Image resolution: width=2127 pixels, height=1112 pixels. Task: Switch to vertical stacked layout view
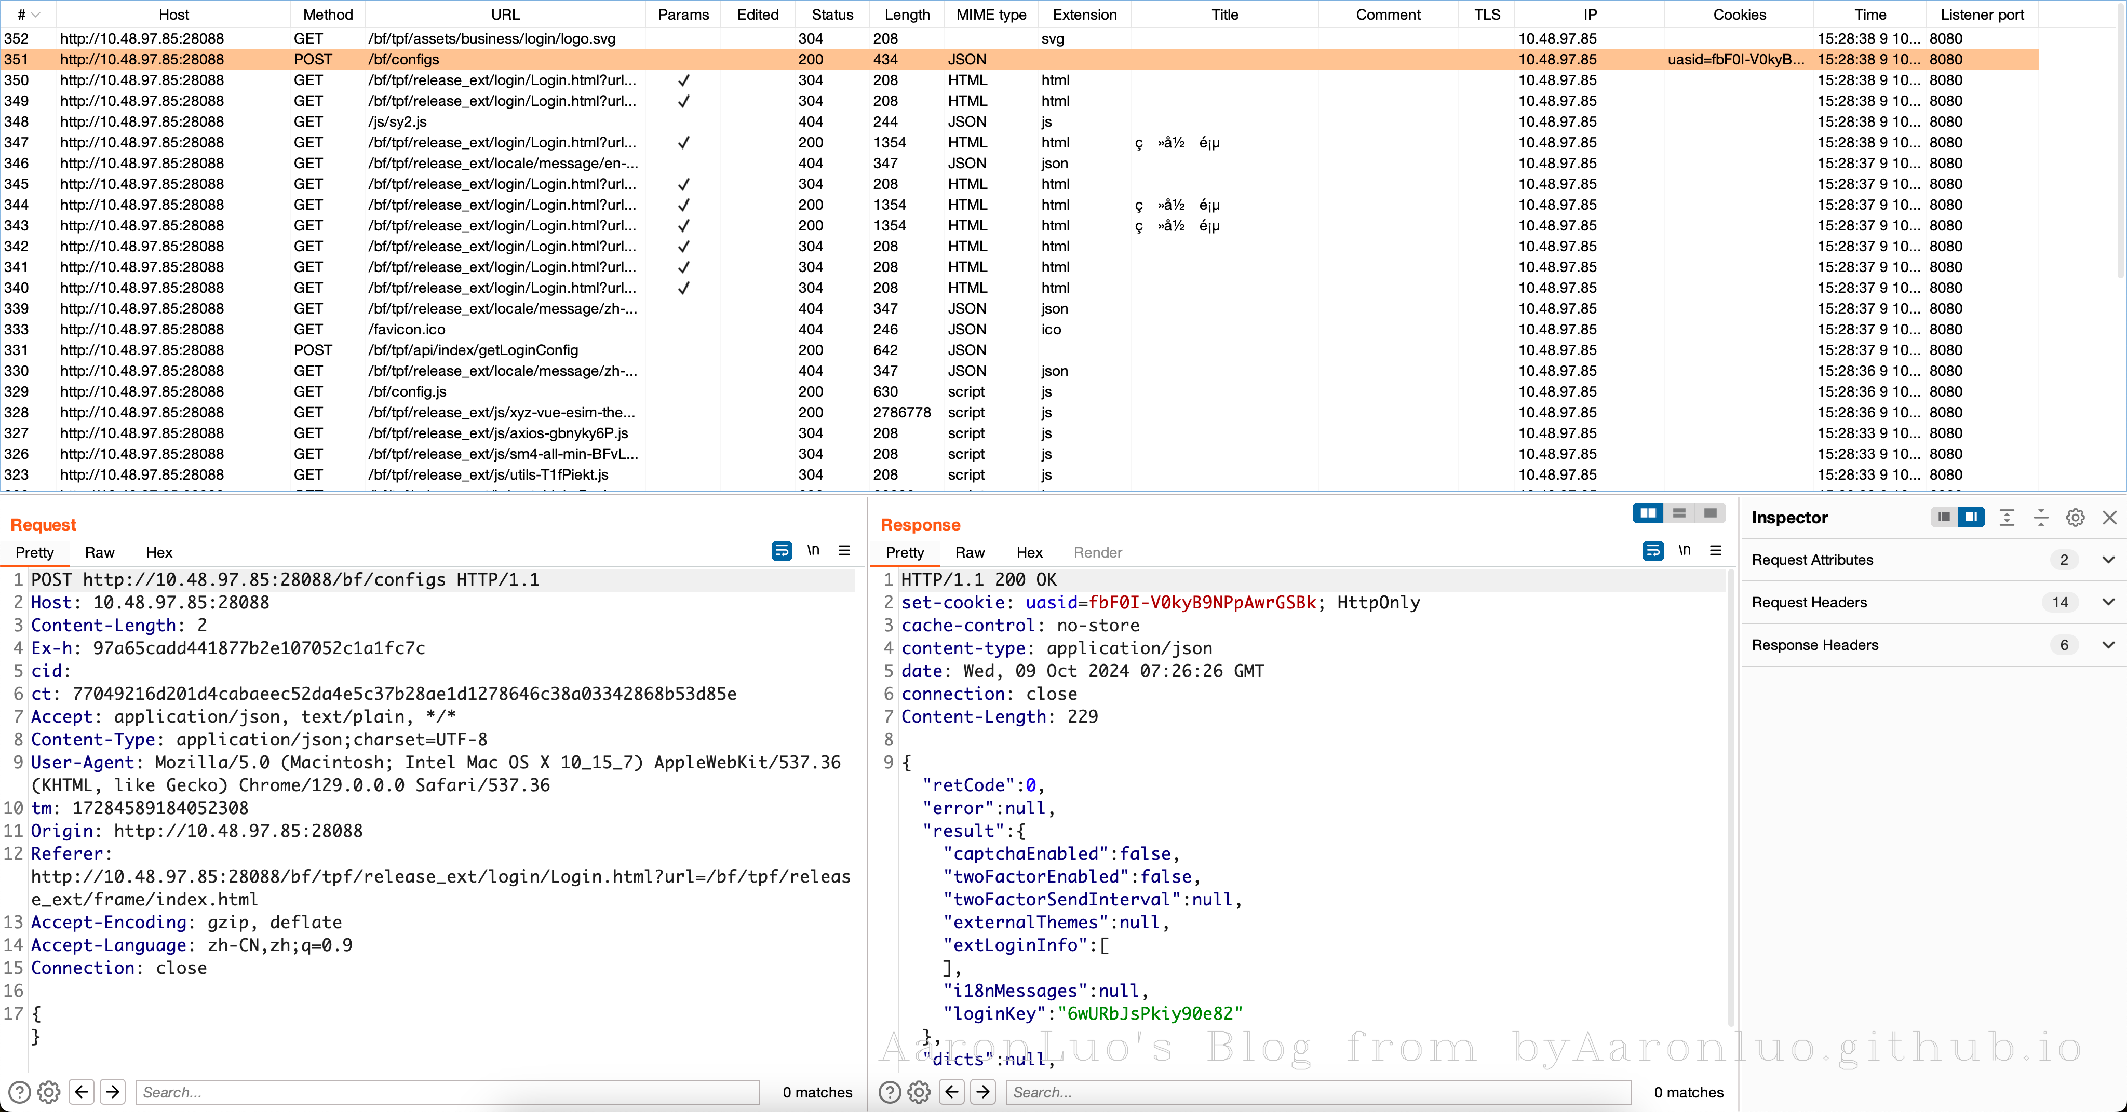point(1679,513)
